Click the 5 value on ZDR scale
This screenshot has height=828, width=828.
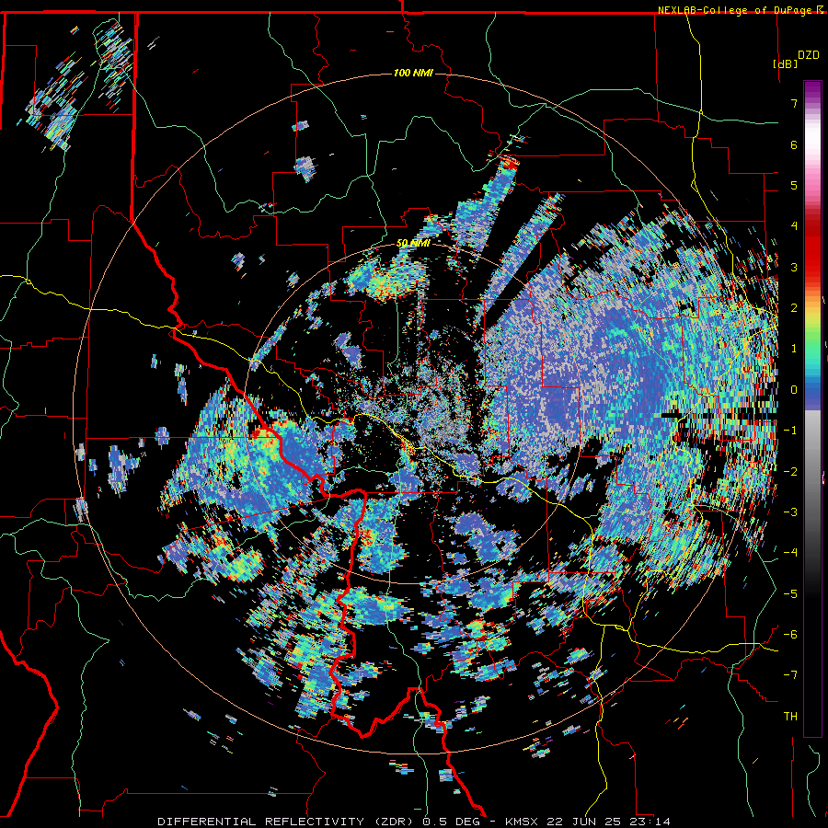click(794, 185)
